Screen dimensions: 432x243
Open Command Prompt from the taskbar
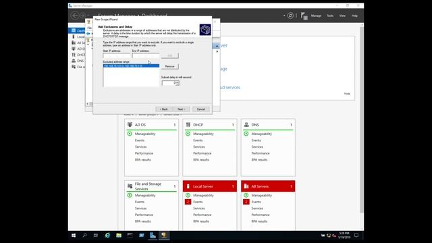pyautogui.click(x=130, y=236)
